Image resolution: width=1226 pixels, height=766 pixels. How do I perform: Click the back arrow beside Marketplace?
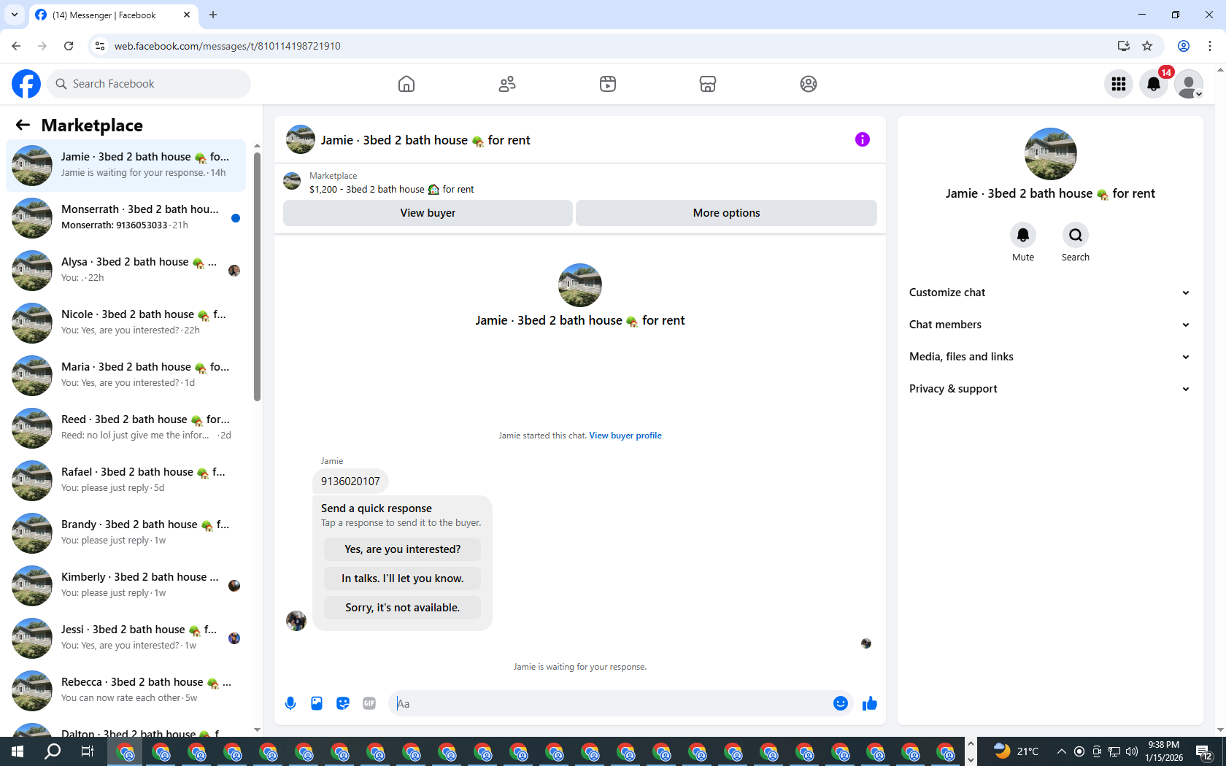pyautogui.click(x=23, y=125)
